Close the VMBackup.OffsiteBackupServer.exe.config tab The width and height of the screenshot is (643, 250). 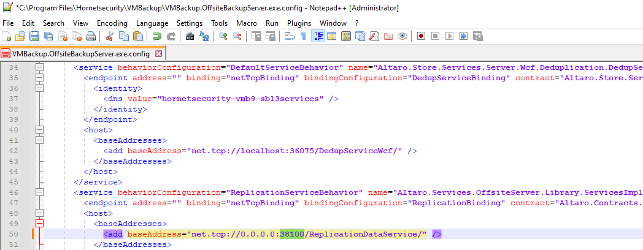pyautogui.click(x=159, y=54)
